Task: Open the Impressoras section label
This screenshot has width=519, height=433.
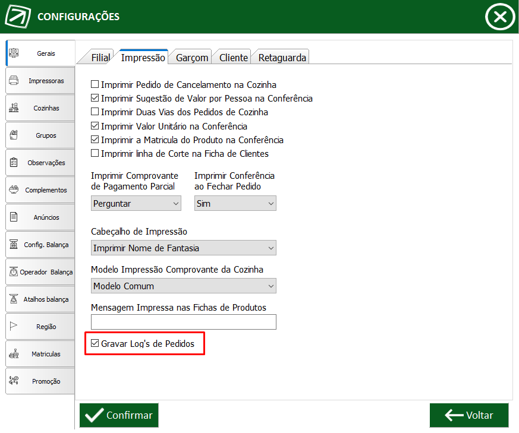Action: (46, 81)
